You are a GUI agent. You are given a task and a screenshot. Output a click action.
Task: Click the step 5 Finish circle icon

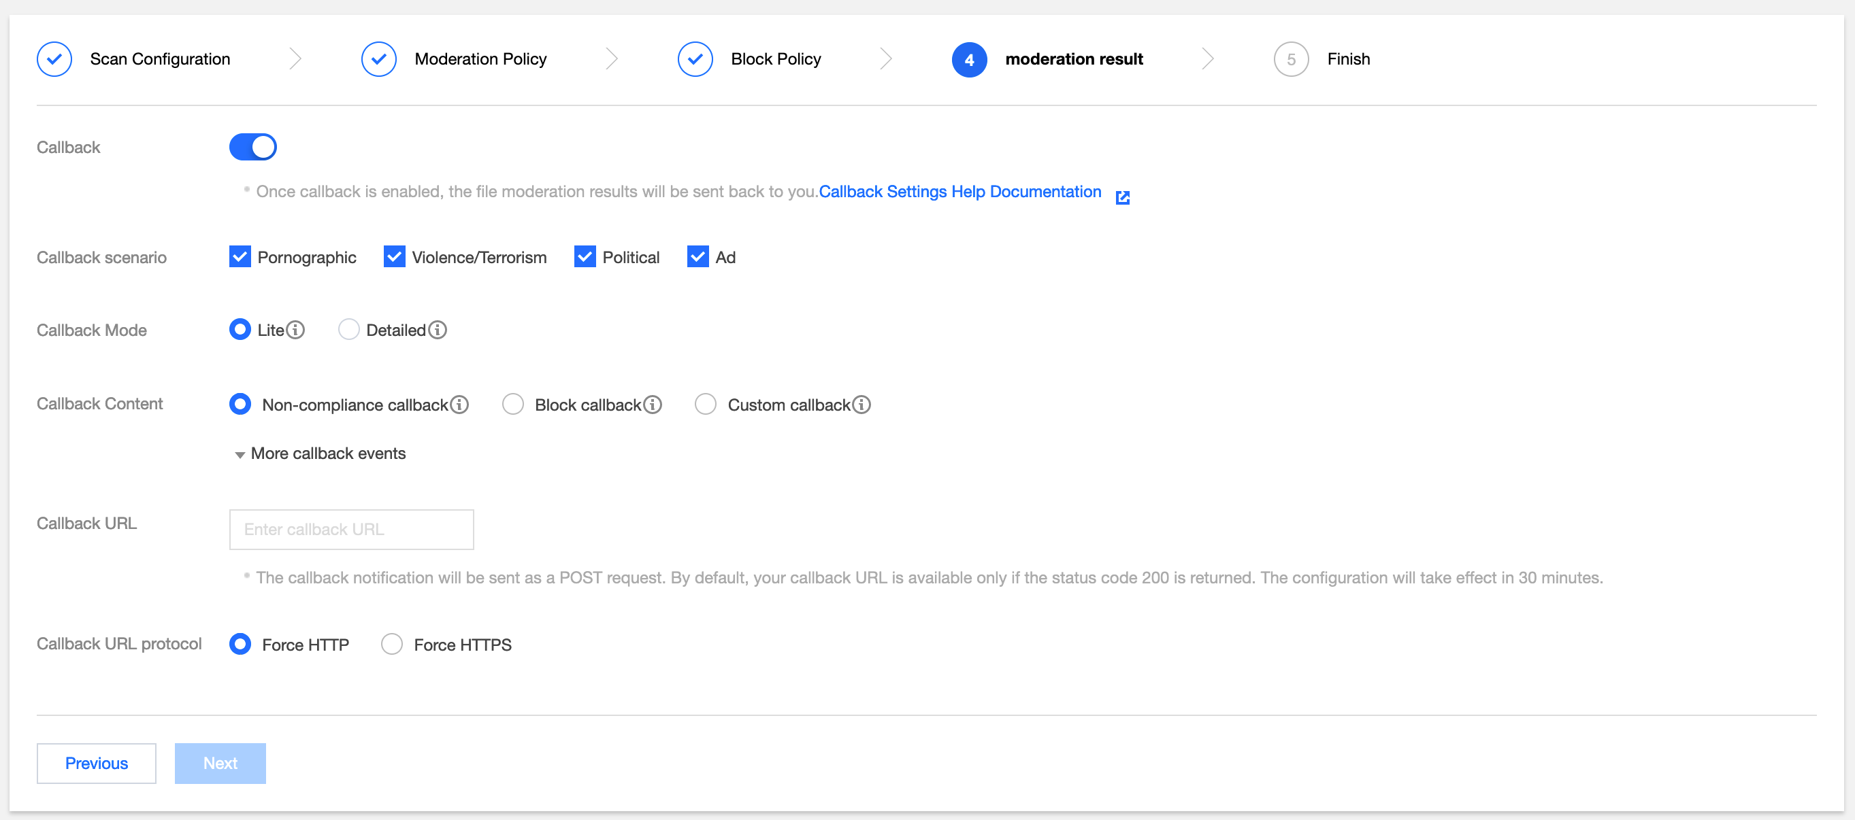[x=1290, y=59]
